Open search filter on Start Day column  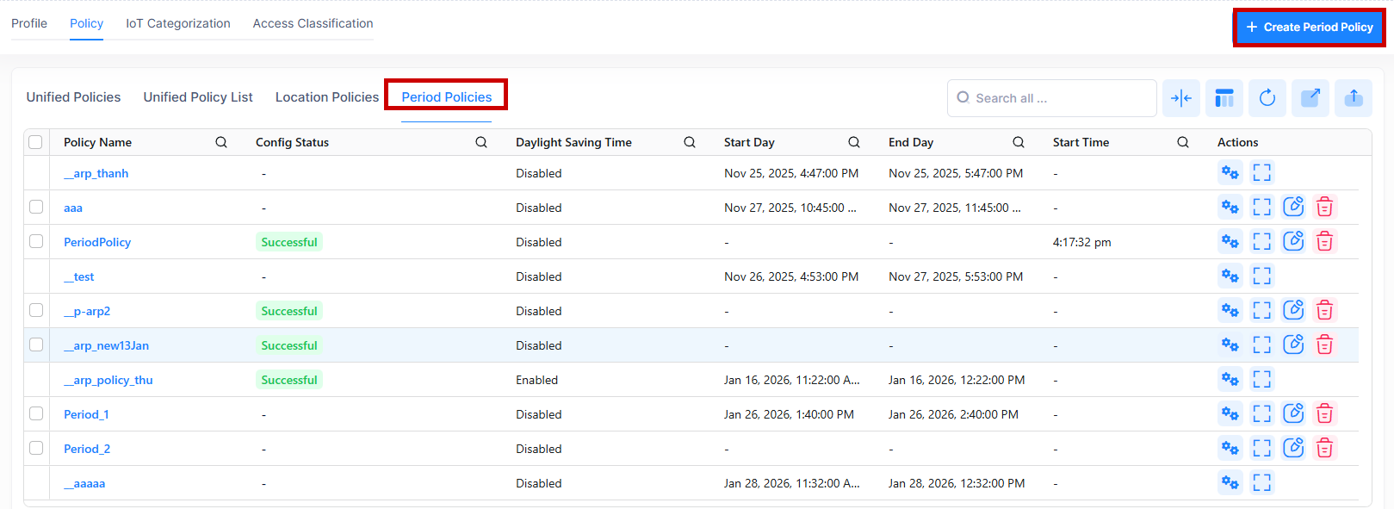coord(853,142)
